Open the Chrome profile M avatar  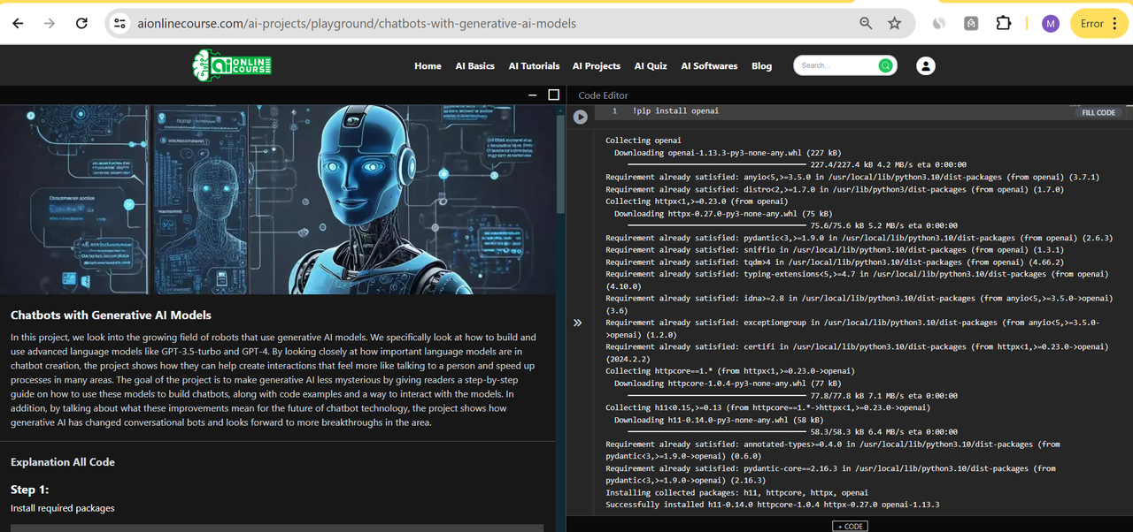coord(1051,23)
